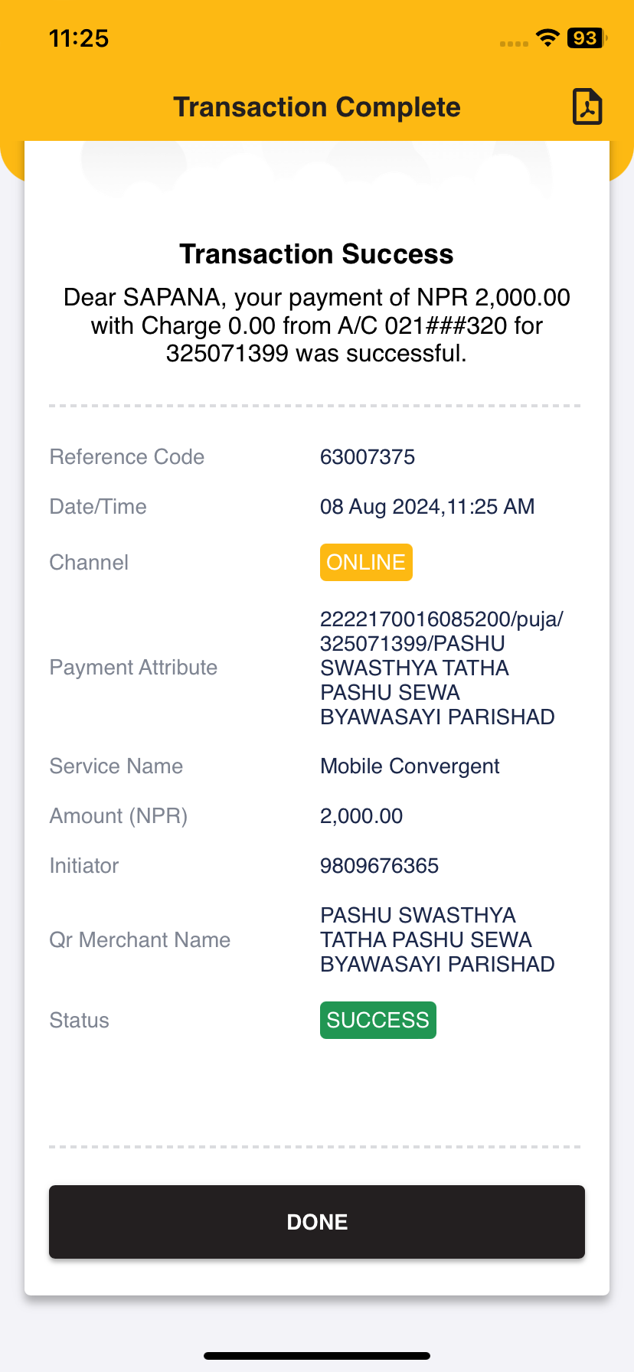Tap the Mobile Convergent service name
634x1372 pixels.
click(410, 766)
